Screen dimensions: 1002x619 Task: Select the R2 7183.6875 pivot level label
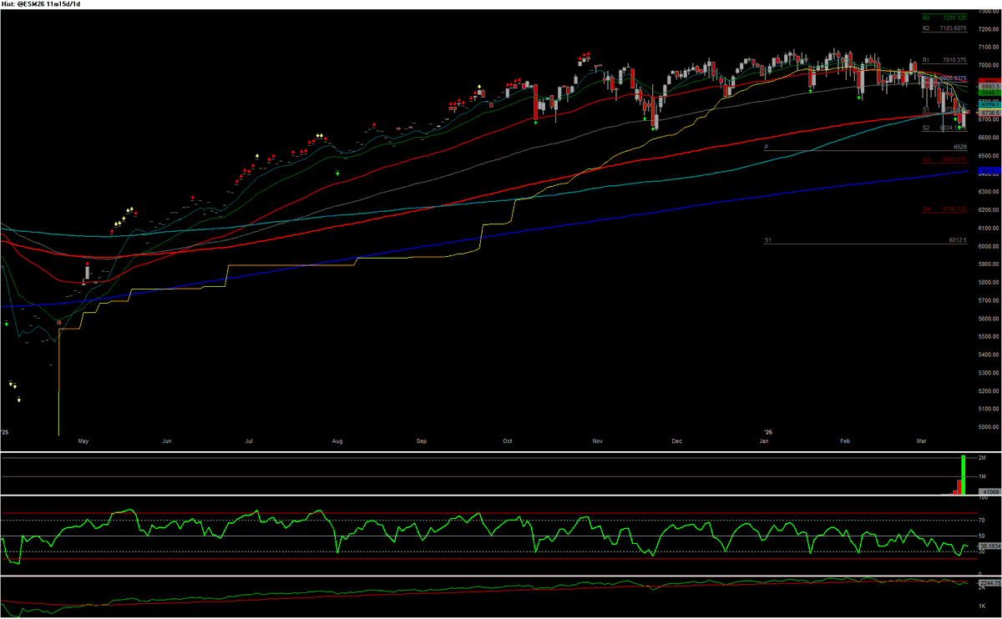click(x=944, y=28)
